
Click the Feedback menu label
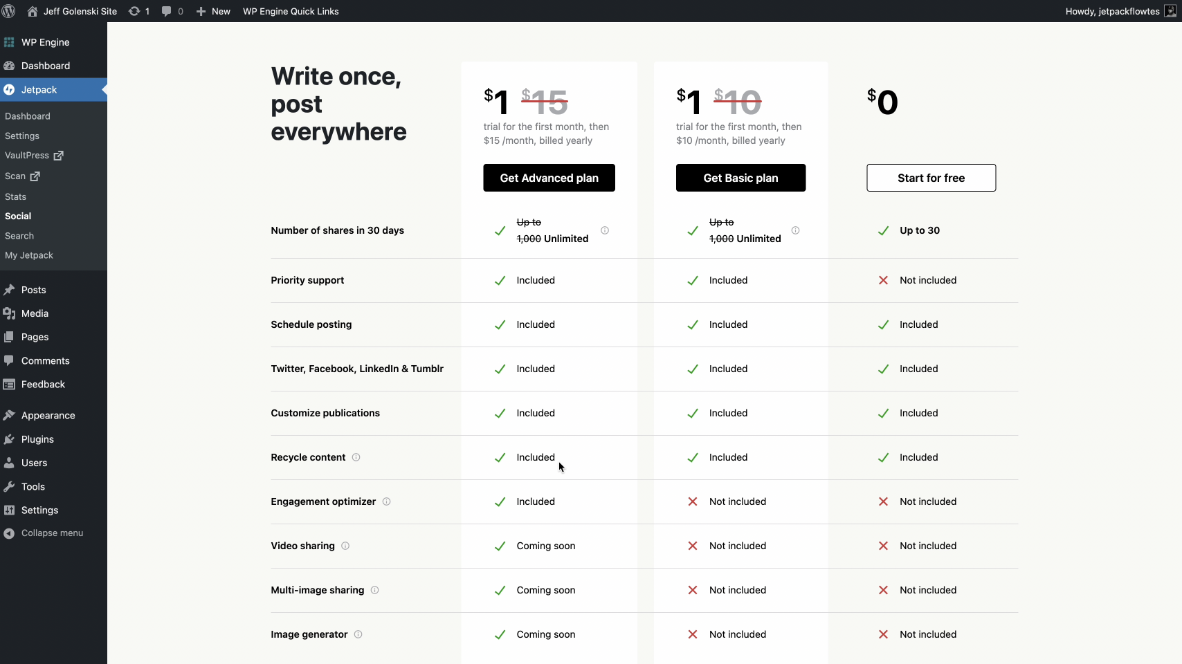click(x=43, y=385)
